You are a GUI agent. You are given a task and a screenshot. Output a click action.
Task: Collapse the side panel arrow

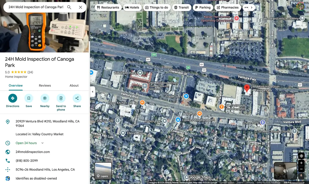92,92
